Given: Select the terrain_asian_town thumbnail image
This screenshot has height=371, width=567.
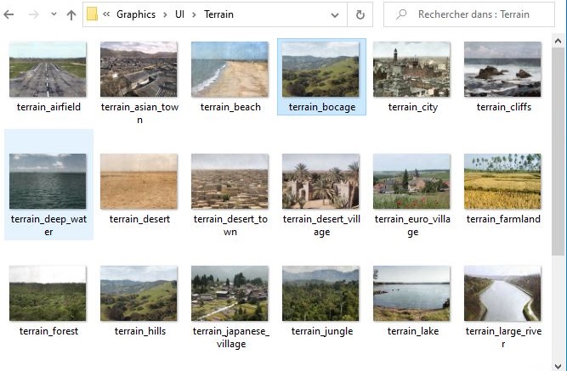Looking at the screenshot, I should pyautogui.click(x=139, y=69).
